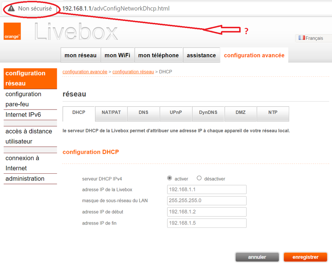Click the Orange logo
This screenshot has height=269, width=332.
(x=12, y=31)
